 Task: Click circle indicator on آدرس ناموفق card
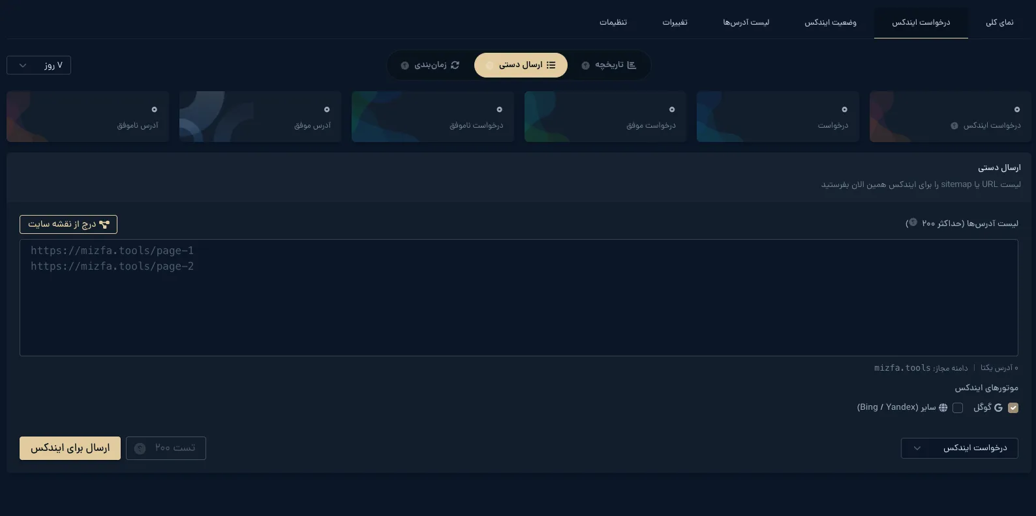tap(154, 109)
